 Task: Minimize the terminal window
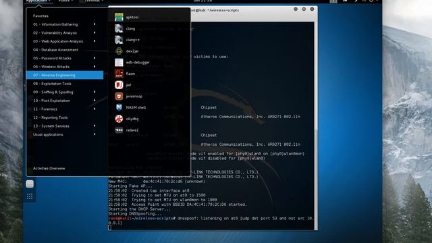pyautogui.click(x=296, y=9)
